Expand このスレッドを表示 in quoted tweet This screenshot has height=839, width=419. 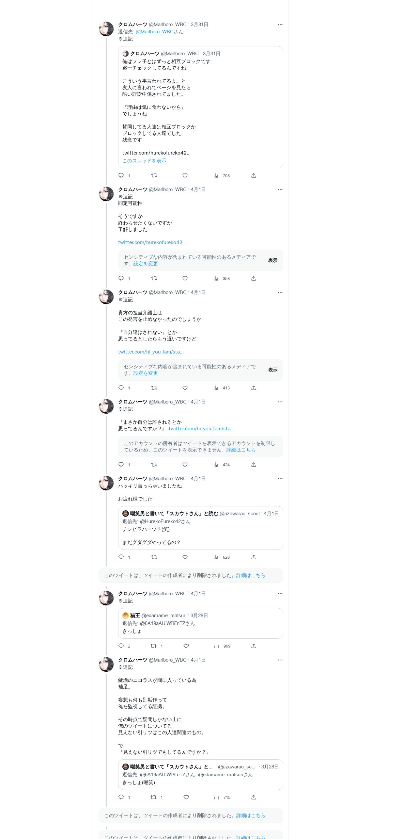tap(144, 161)
